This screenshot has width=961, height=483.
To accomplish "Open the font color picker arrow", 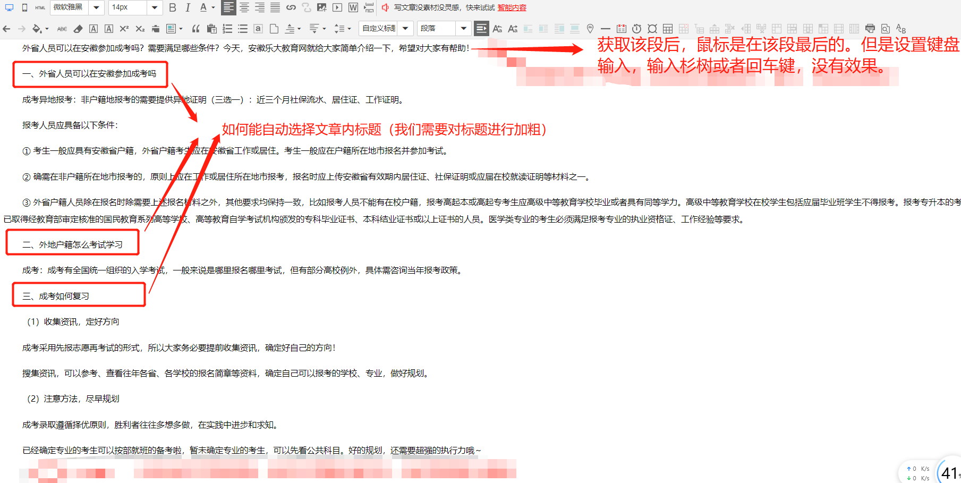I will coord(214,7).
